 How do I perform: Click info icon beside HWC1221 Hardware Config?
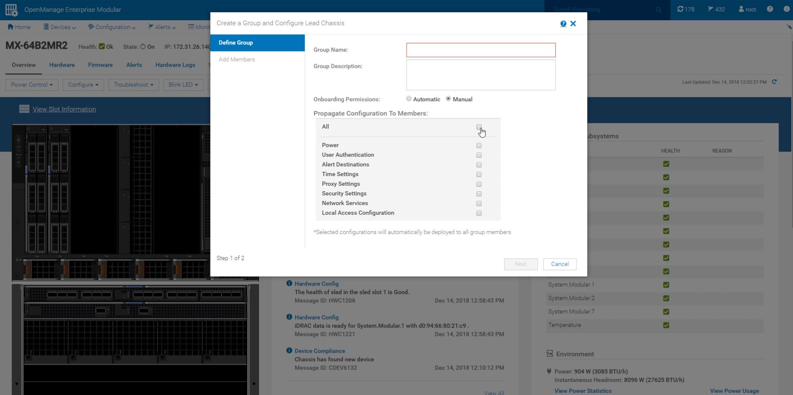click(289, 317)
